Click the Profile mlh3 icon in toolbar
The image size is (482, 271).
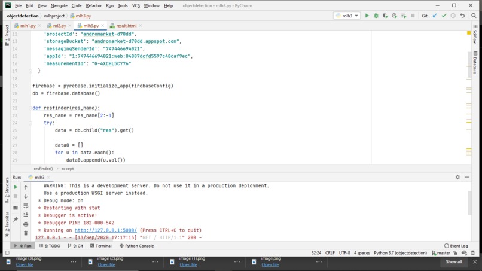(395, 16)
